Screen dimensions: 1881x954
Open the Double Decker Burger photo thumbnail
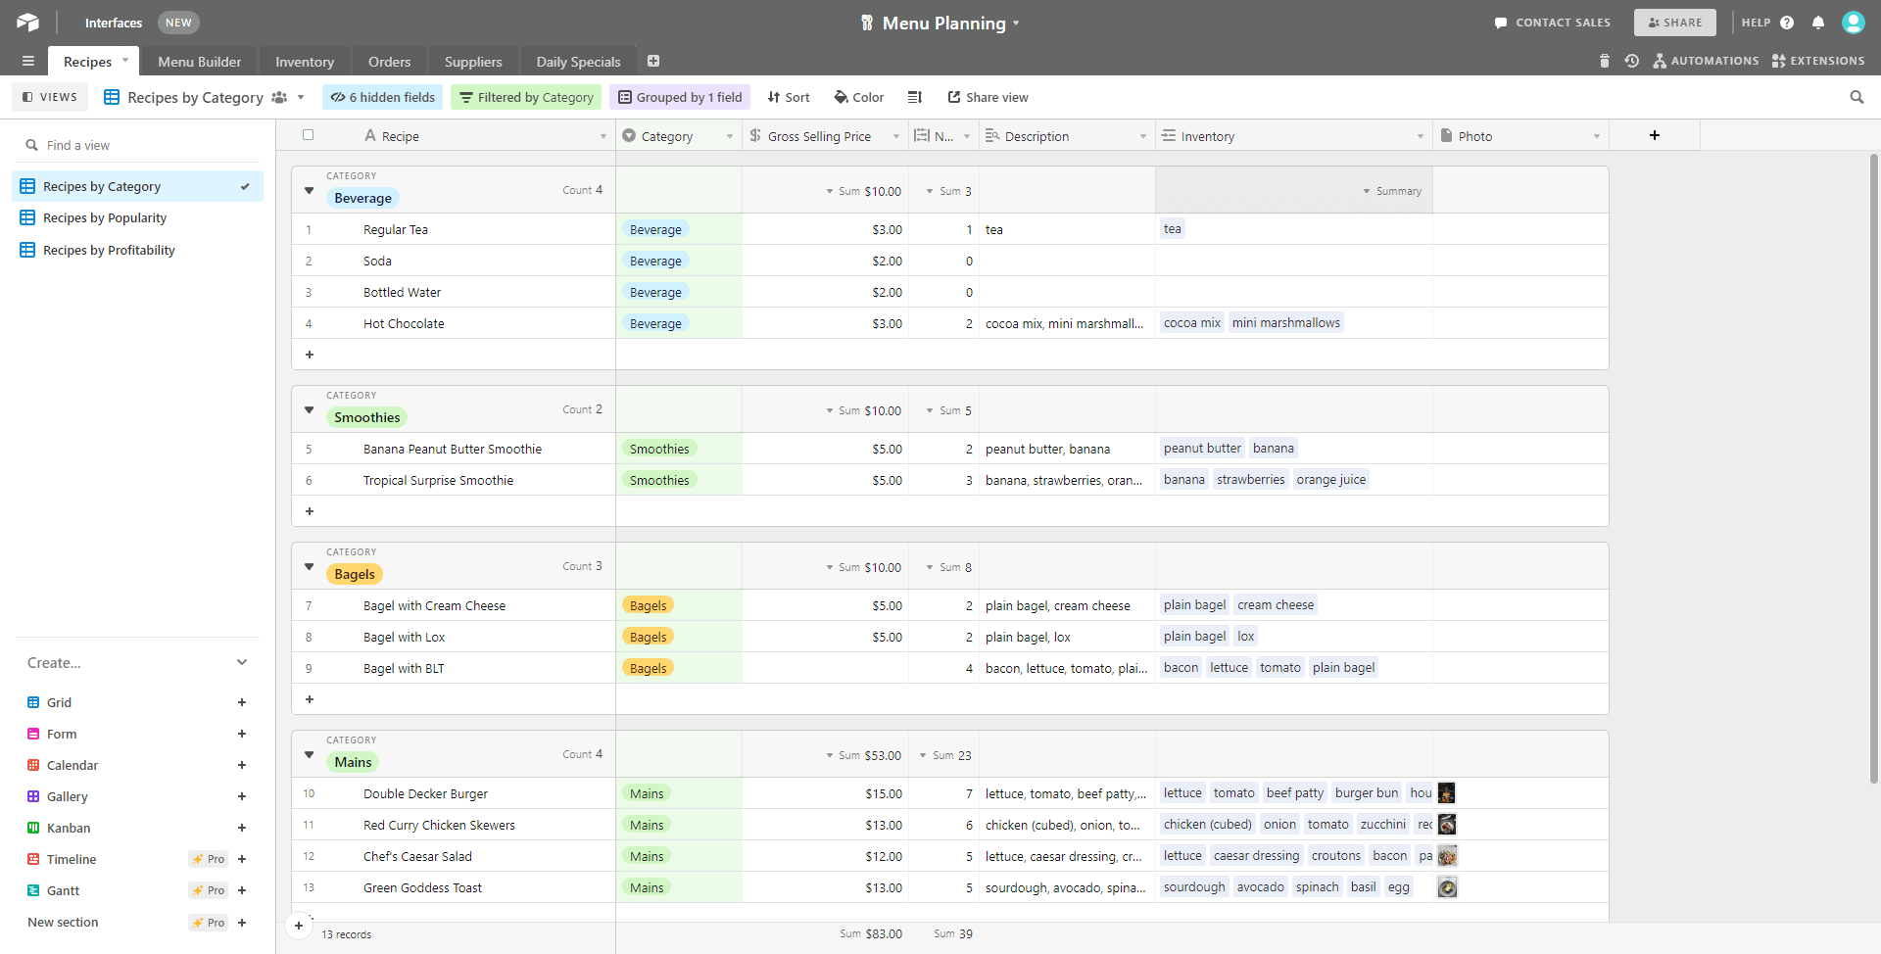click(x=1446, y=793)
